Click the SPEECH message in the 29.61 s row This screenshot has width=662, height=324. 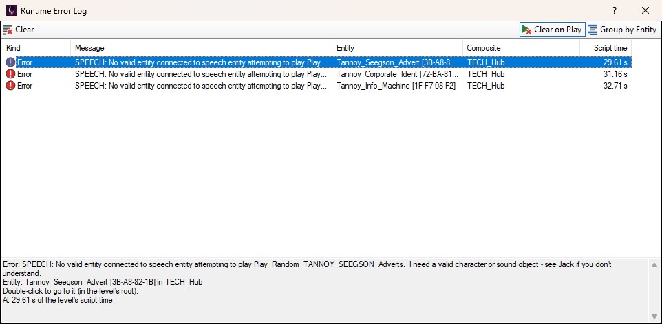201,62
